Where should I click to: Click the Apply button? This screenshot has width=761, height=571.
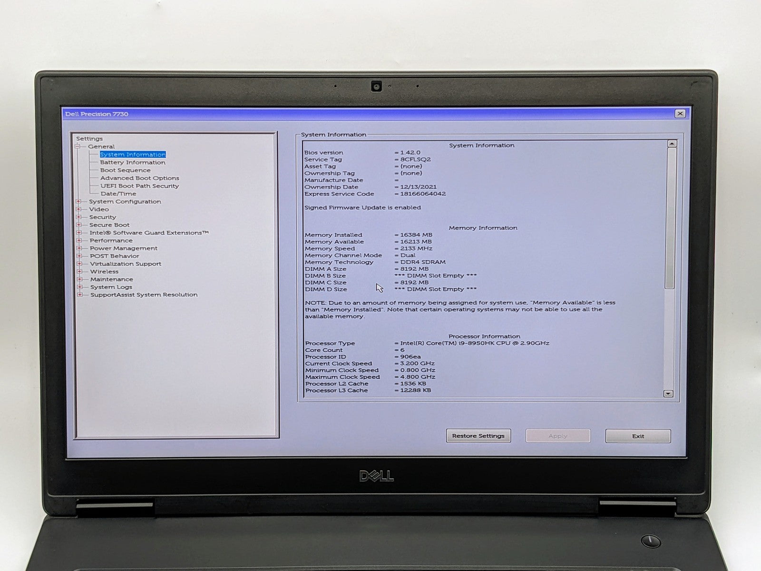[558, 436]
